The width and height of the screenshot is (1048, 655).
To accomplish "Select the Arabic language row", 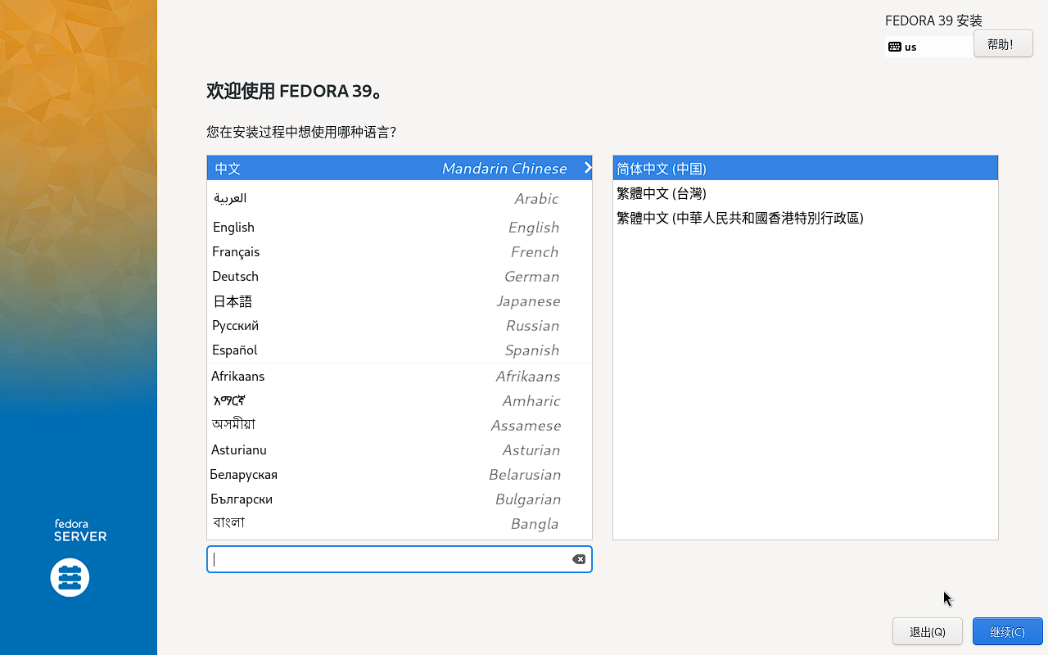I will pyautogui.click(x=400, y=198).
